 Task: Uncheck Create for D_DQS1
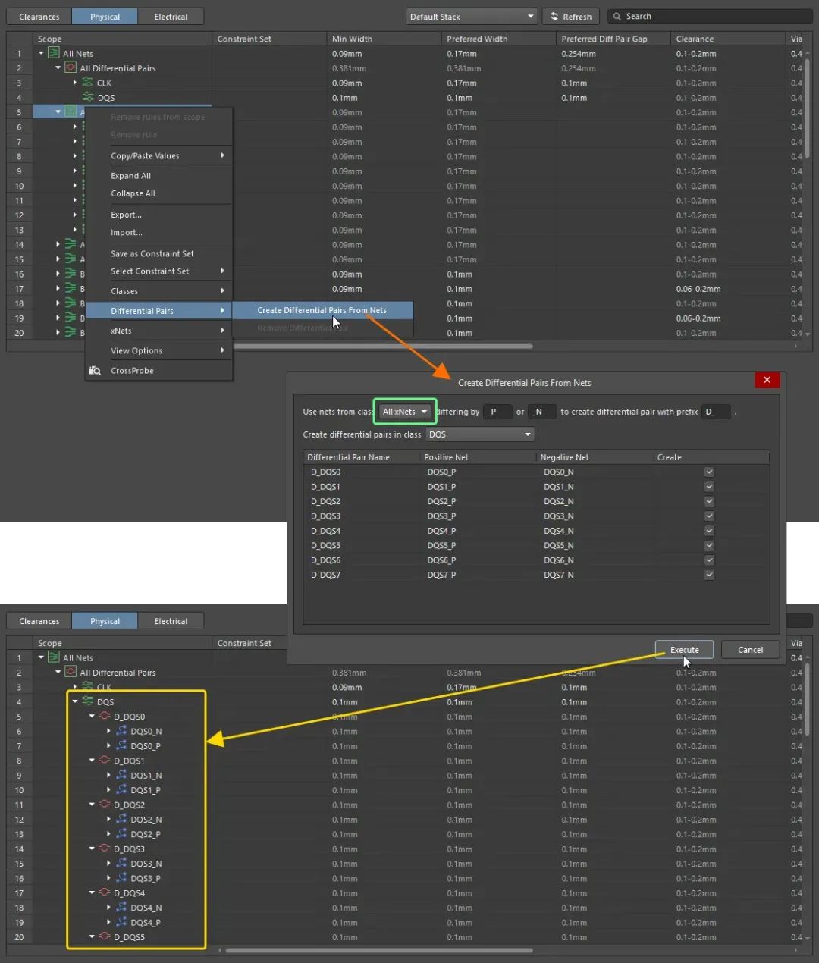tap(709, 486)
